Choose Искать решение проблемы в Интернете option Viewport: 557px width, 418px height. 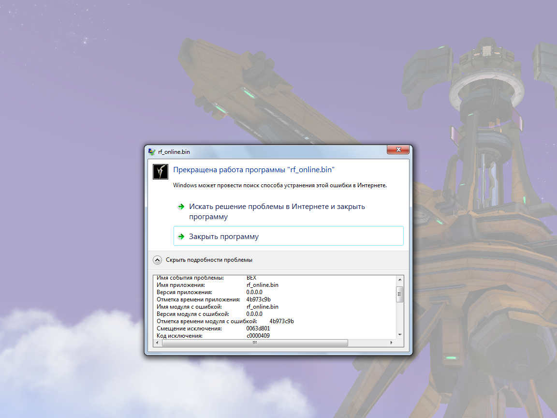[x=289, y=211]
